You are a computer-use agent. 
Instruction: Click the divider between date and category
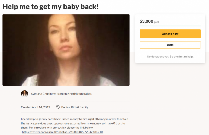(53, 107)
